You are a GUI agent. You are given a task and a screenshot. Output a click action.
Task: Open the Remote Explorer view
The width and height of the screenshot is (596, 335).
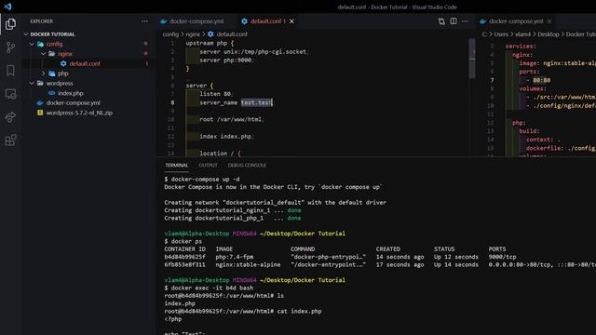click(x=10, y=94)
